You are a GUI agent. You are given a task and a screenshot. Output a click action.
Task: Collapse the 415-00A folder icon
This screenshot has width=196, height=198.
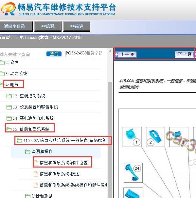tap(20, 140)
